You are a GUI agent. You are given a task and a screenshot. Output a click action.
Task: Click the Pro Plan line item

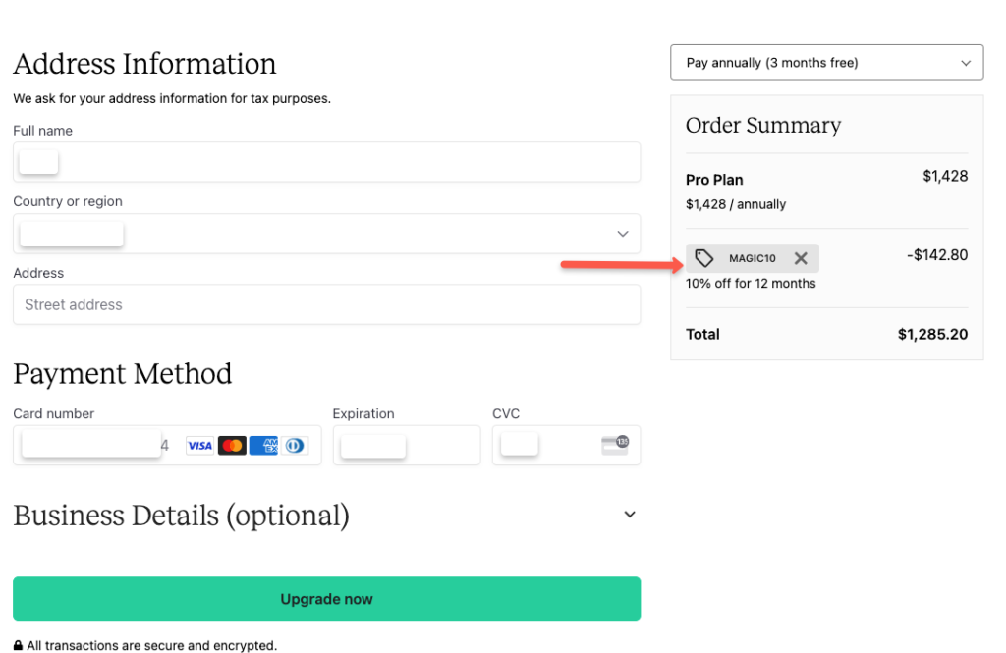[x=714, y=180]
